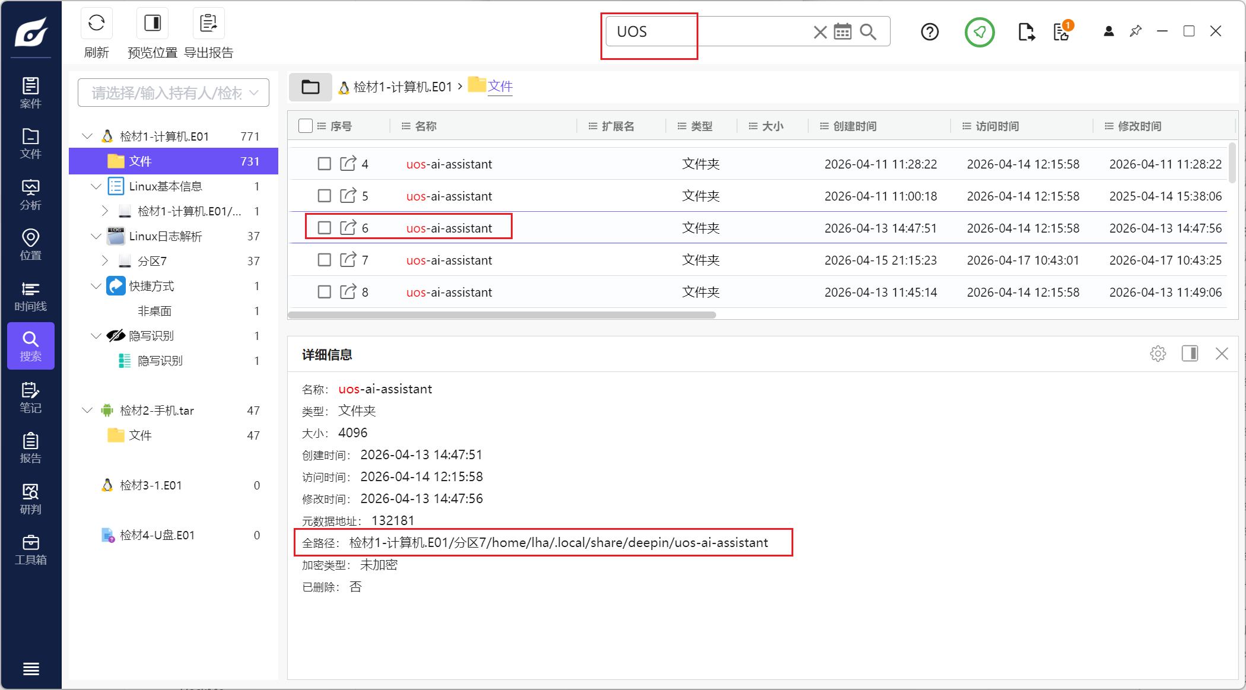Open the export icon for row 5
The image size is (1246, 690).
(348, 195)
